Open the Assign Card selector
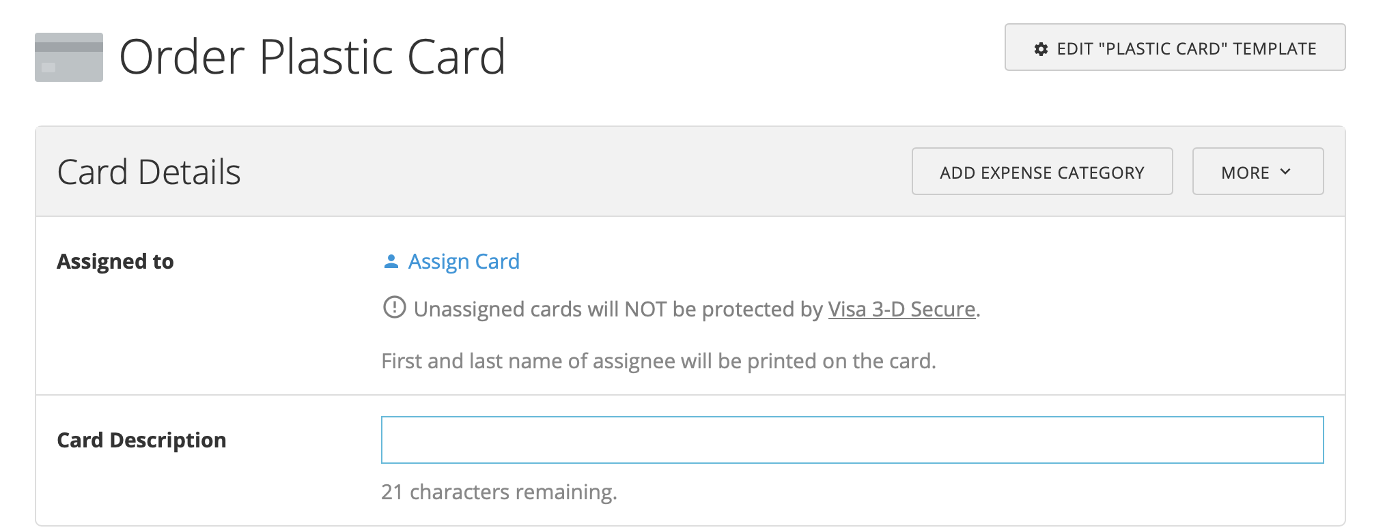 tap(463, 261)
